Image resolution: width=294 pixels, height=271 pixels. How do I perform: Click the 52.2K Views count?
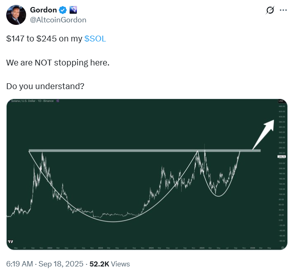(x=110, y=264)
